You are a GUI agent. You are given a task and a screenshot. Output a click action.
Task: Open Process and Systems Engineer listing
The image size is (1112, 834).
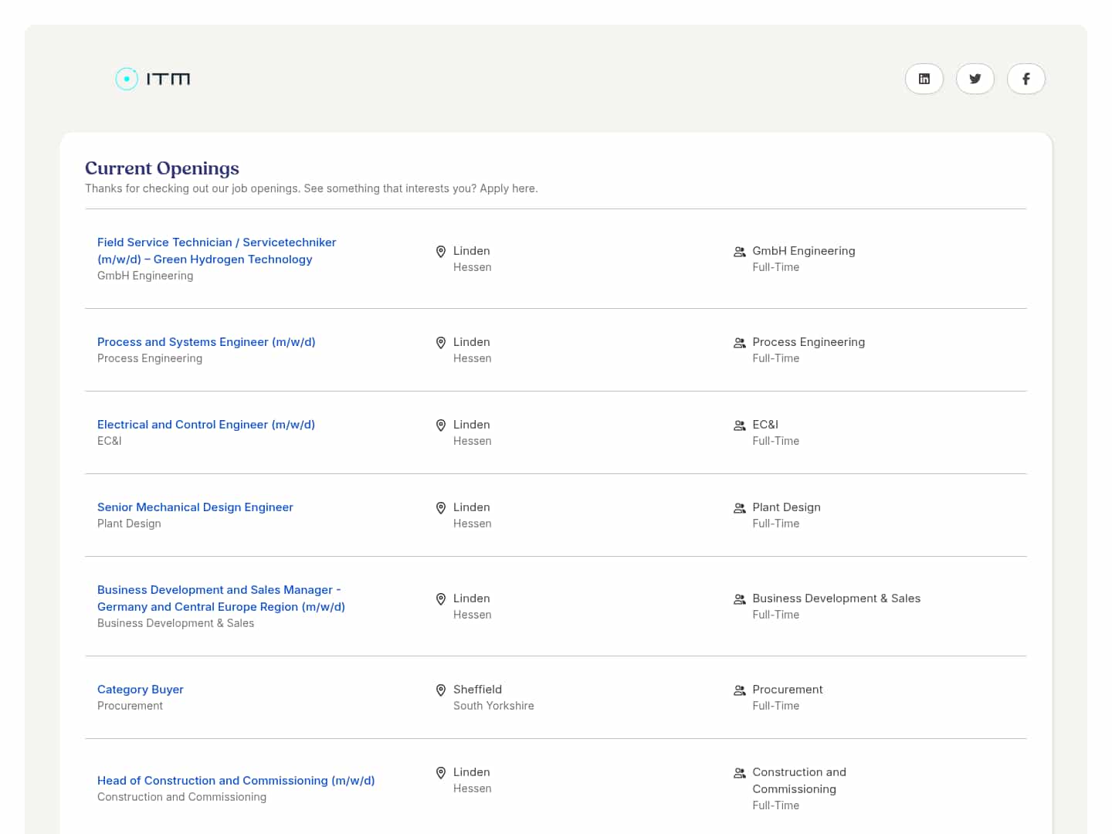click(x=206, y=342)
